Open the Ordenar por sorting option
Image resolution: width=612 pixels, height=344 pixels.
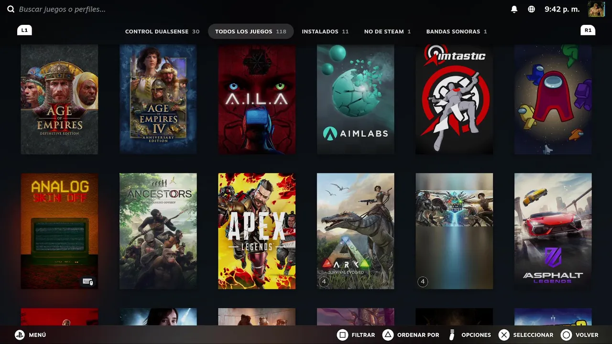[x=418, y=335]
